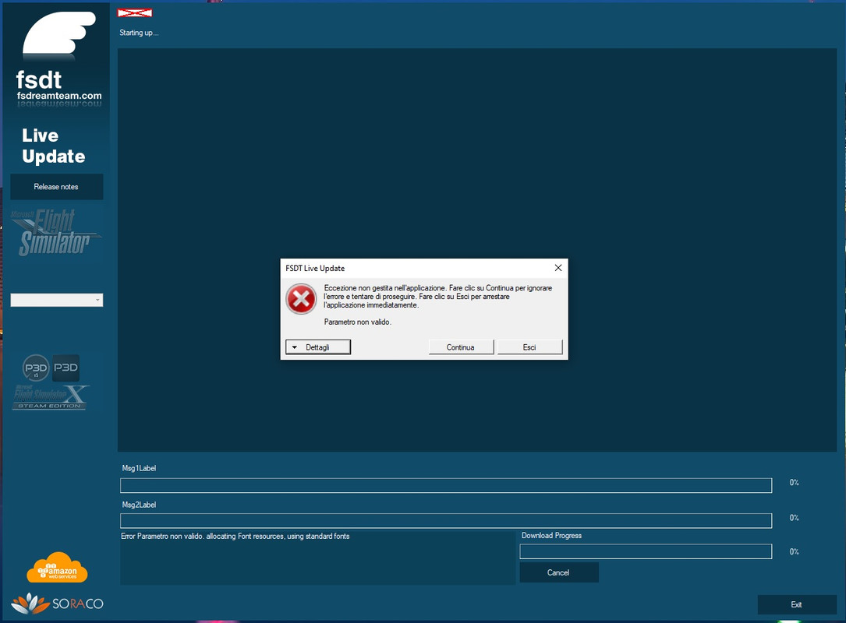
Task: Click the Msg1Label text
Action: click(x=139, y=468)
